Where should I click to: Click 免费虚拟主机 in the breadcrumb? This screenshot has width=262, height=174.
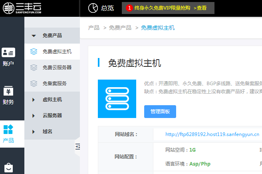tap(158, 28)
